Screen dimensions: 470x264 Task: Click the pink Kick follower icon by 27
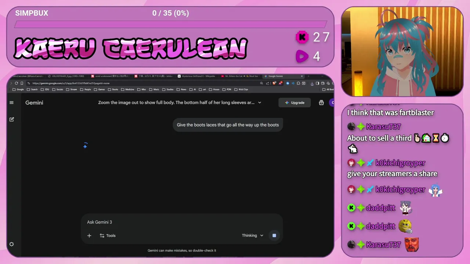(x=302, y=37)
